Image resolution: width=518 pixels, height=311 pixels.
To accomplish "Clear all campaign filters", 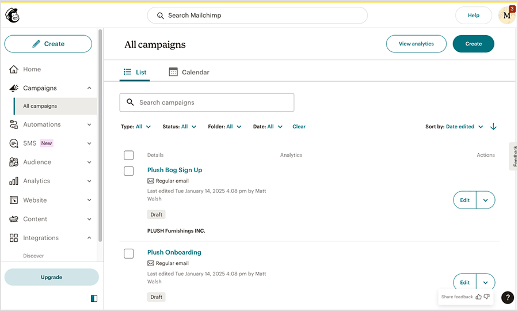I will 299,127.
